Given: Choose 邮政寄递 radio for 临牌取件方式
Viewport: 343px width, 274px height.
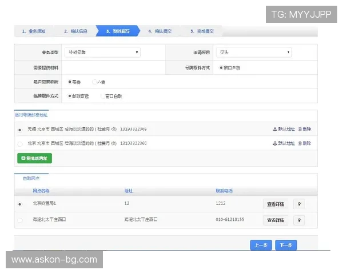Looking at the screenshot, I should pyautogui.click(x=70, y=96).
